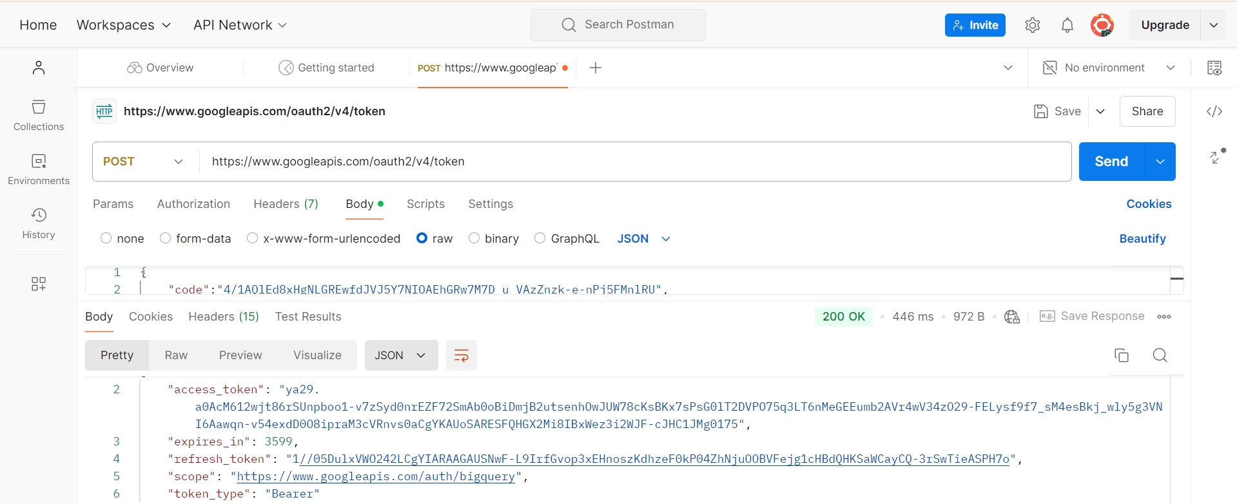Viewport: 1237px width, 504px height.
Task: Open more response options ellipsis
Action: [x=1164, y=317]
